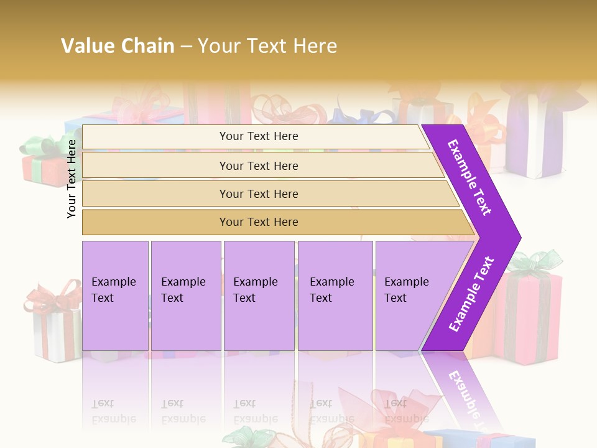The height and width of the screenshot is (448, 597).
Task: Select the third purple 'Example Text' box
Action: pos(259,296)
